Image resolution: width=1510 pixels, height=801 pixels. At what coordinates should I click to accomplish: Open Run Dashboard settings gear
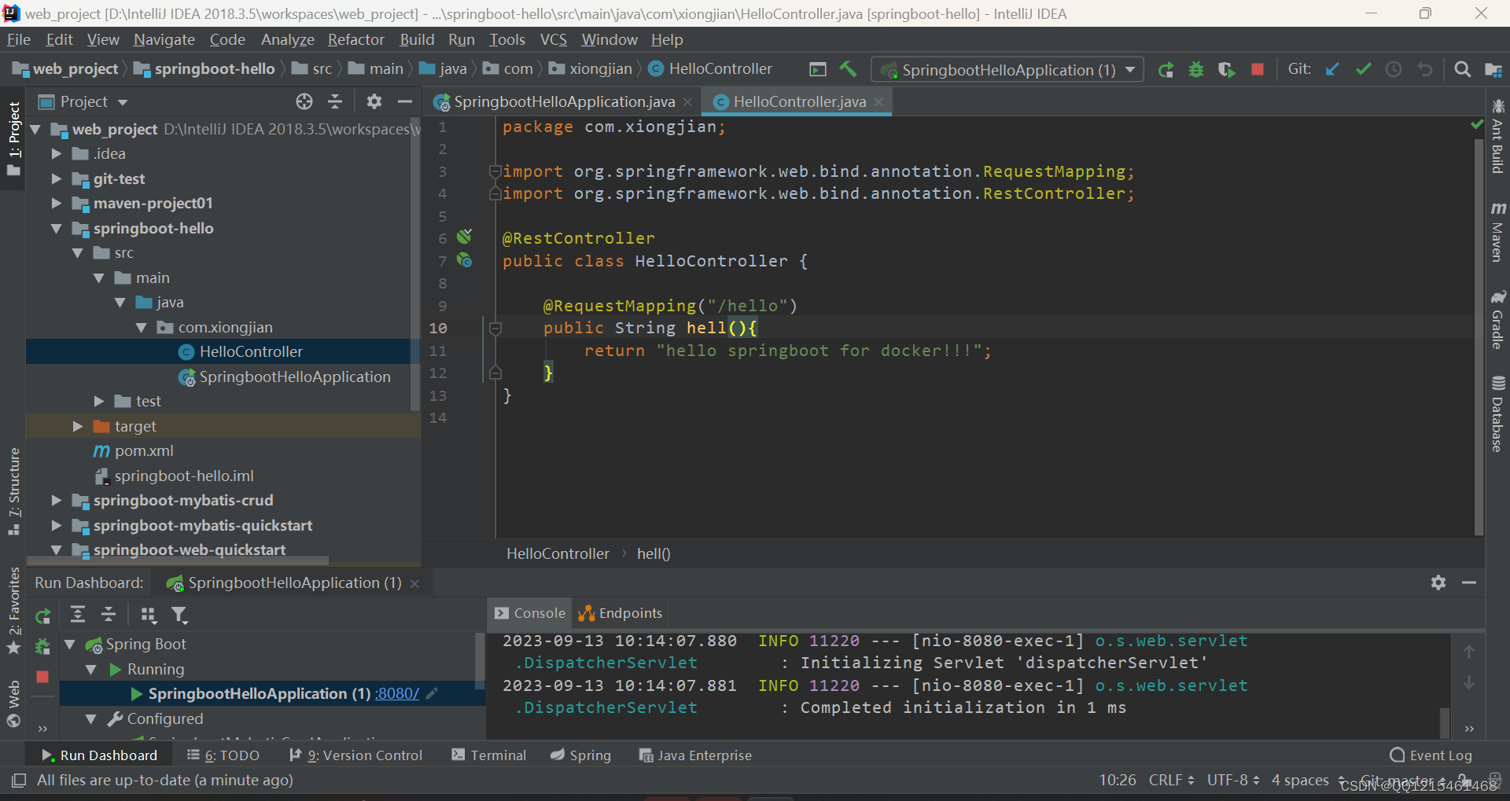pos(1438,582)
